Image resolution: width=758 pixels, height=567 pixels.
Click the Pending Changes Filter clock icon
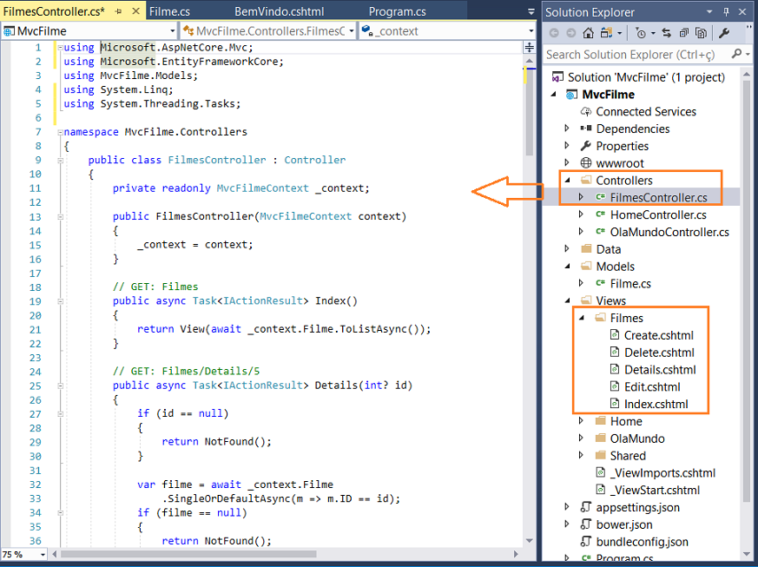pyautogui.click(x=640, y=33)
